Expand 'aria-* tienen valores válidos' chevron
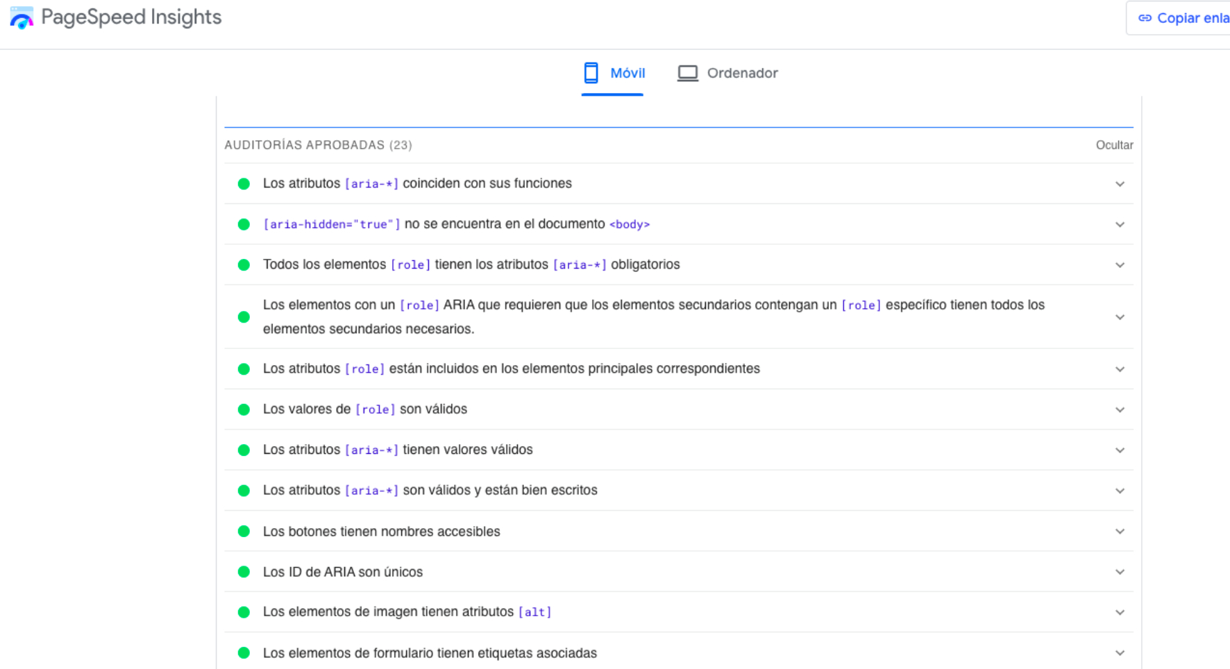 [1120, 450]
